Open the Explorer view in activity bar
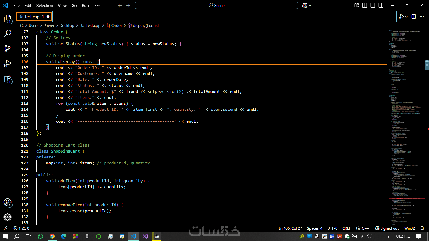The width and height of the screenshot is (429, 241). click(8, 19)
